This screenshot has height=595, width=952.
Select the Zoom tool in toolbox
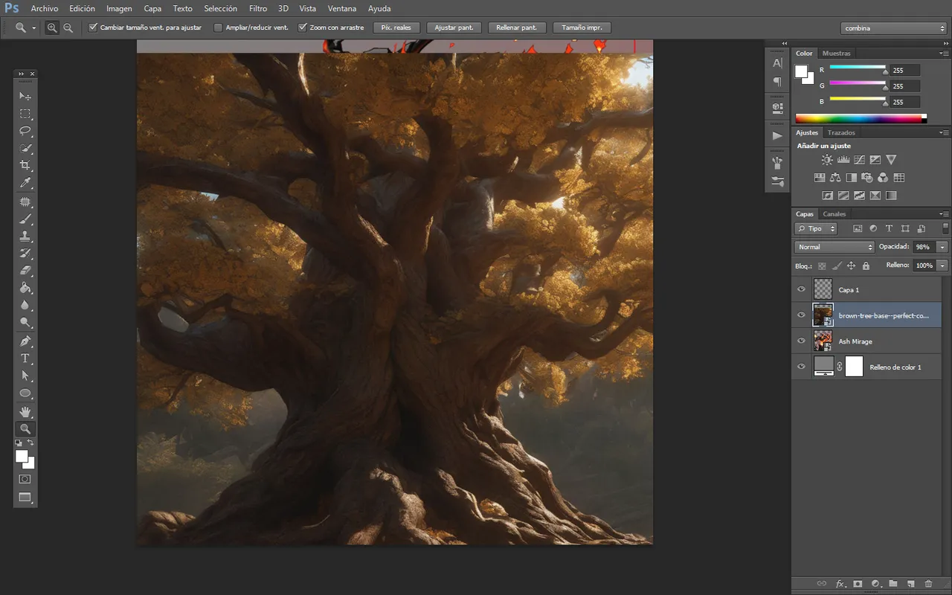coord(25,429)
